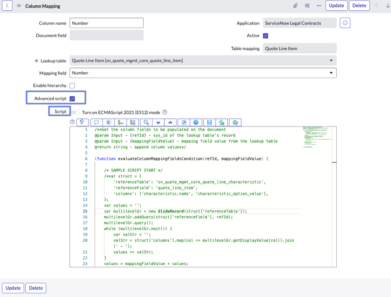
Task: Find next occurrence down chevron icon
Action: click(x=158, y=122)
